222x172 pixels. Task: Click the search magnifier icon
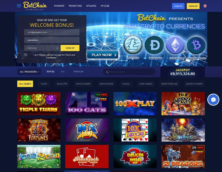click(107, 72)
